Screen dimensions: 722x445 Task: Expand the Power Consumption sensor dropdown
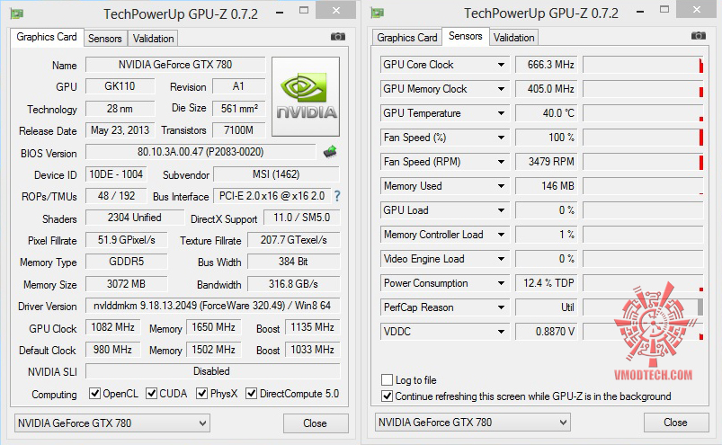(502, 283)
